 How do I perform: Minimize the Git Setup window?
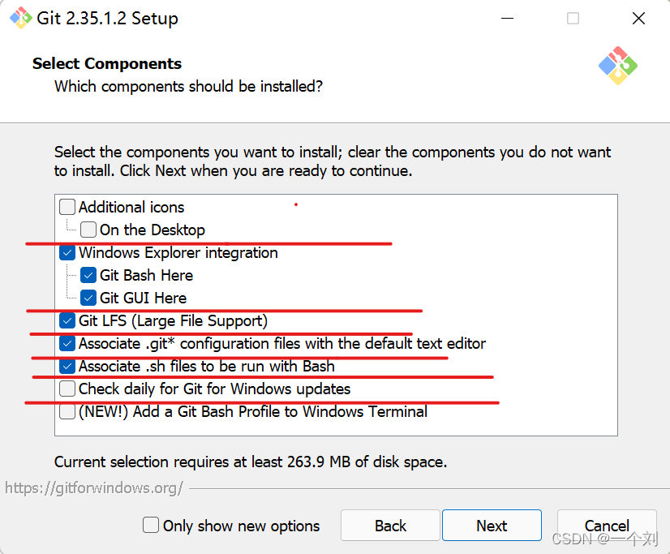click(x=507, y=18)
